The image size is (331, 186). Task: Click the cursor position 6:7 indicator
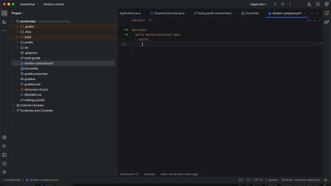pos(241,180)
